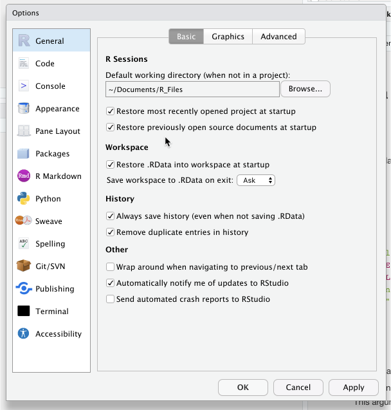Click the Console prompt icon
The image size is (391, 410).
coord(24,86)
